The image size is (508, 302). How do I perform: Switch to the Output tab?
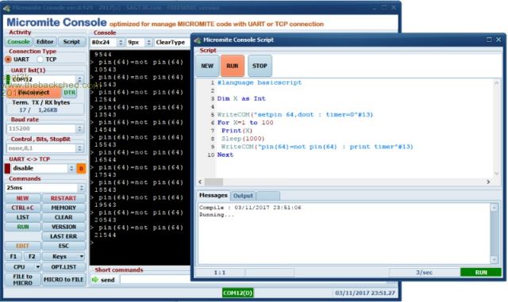(x=243, y=196)
